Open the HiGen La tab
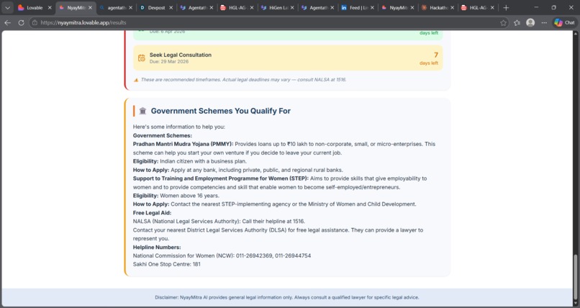 pyautogui.click(x=278, y=8)
